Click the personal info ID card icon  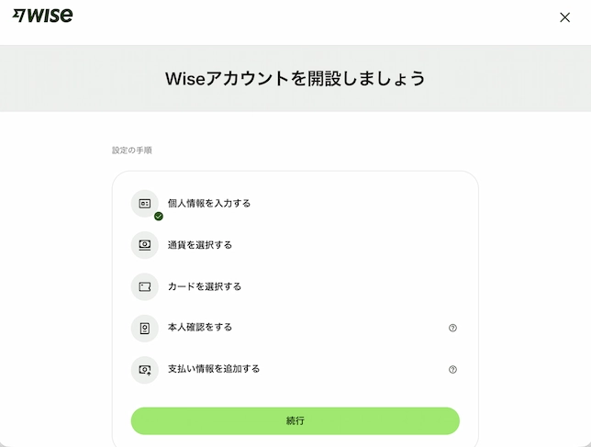point(144,203)
